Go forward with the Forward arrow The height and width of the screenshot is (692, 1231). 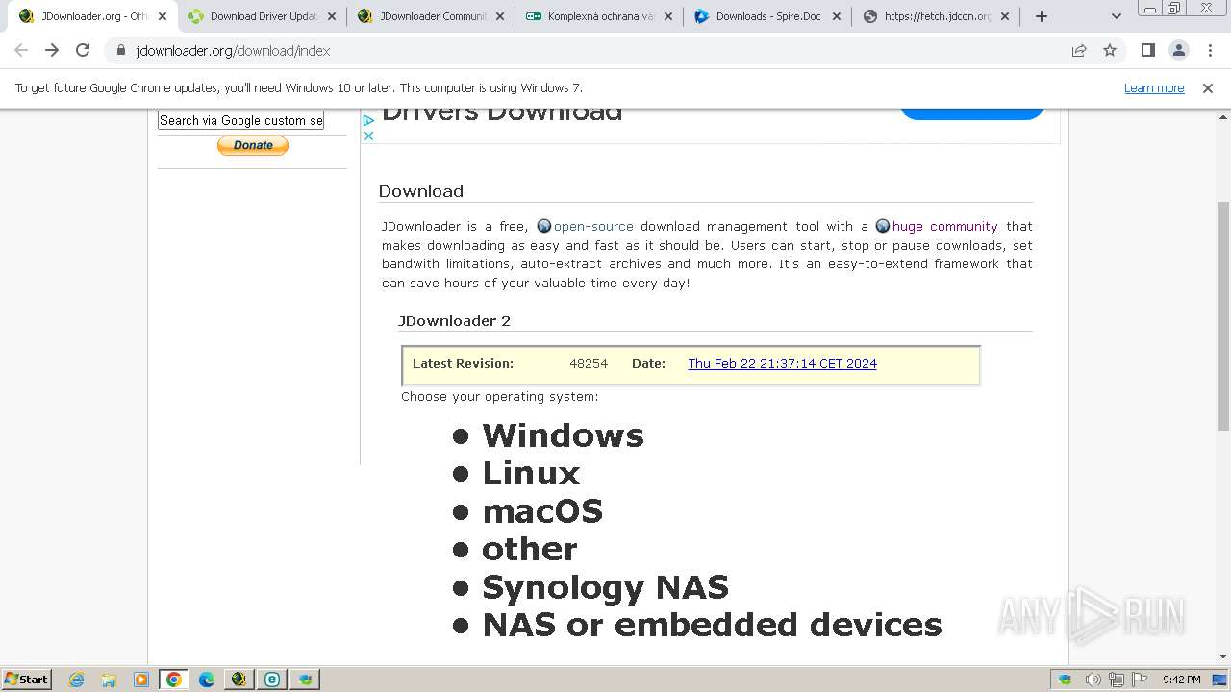(52, 50)
